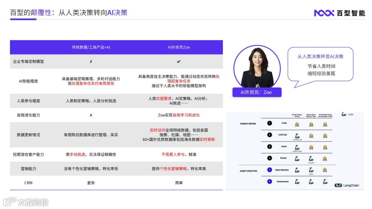Click the human icon in the Router row
This screenshot has height=209, width=372.
click(x=325, y=158)
